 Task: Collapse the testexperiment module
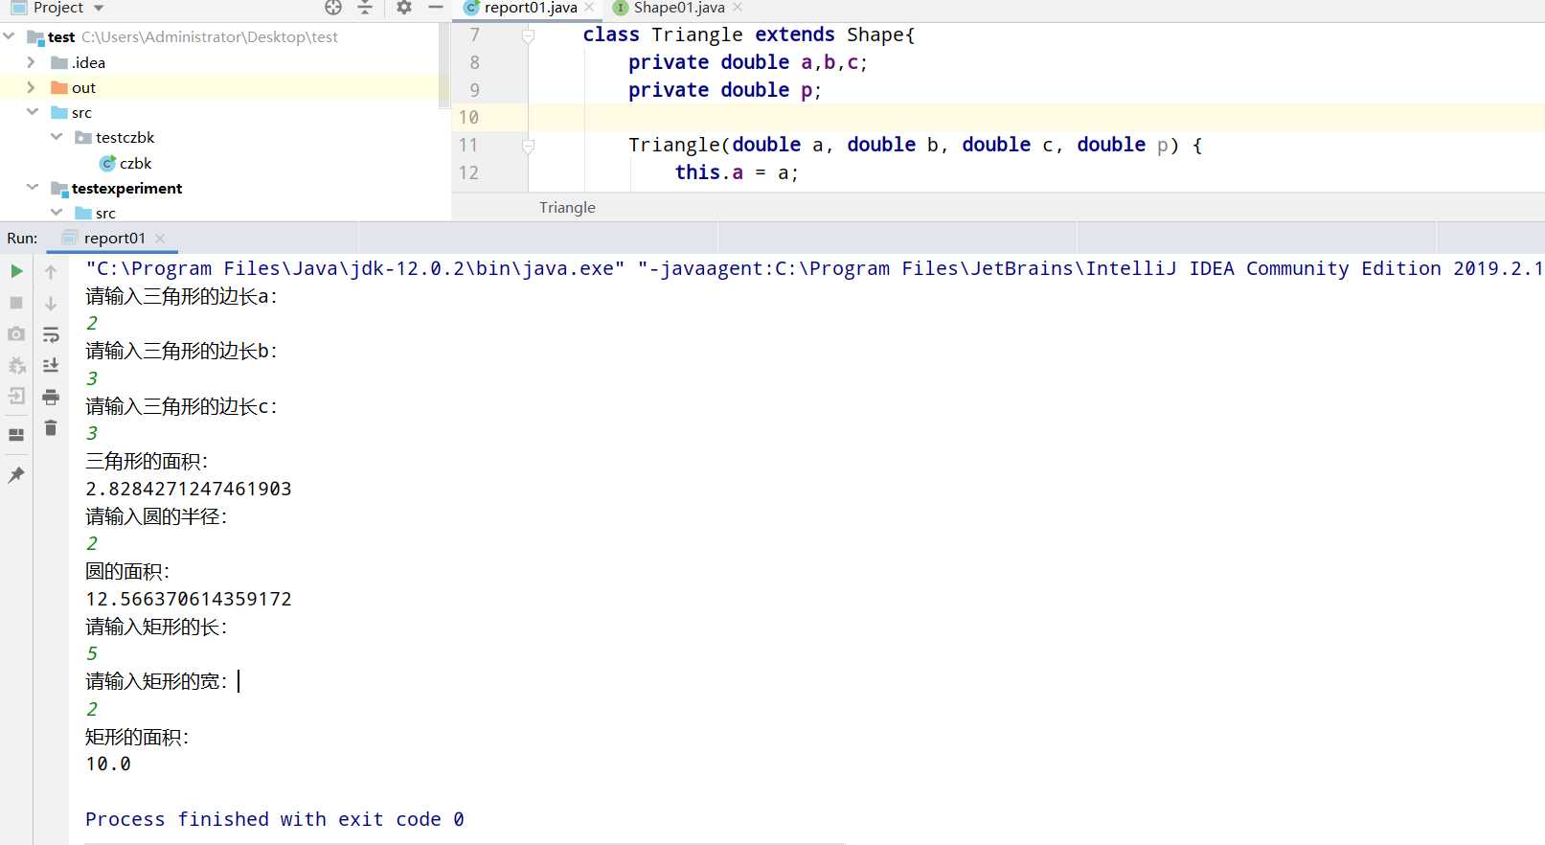click(x=33, y=188)
